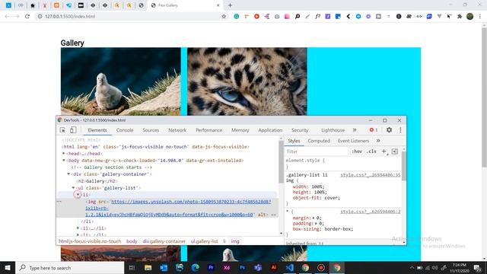Click the address bar URL
The image size is (487, 274).
click(x=70, y=16)
